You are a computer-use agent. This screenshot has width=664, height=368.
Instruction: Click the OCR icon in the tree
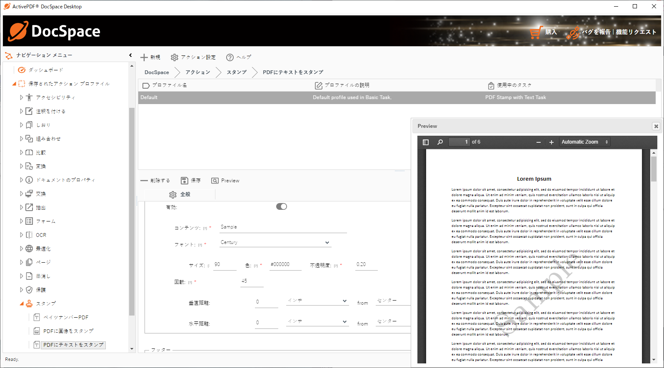pyautogui.click(x=29, y=235)
